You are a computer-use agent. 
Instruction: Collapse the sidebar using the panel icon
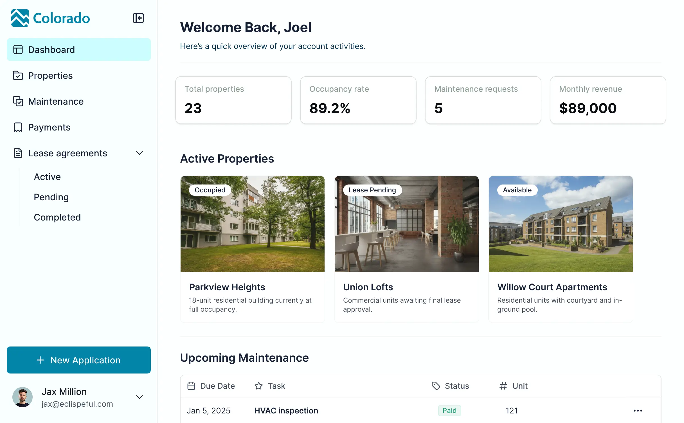(x=138, y=18)
